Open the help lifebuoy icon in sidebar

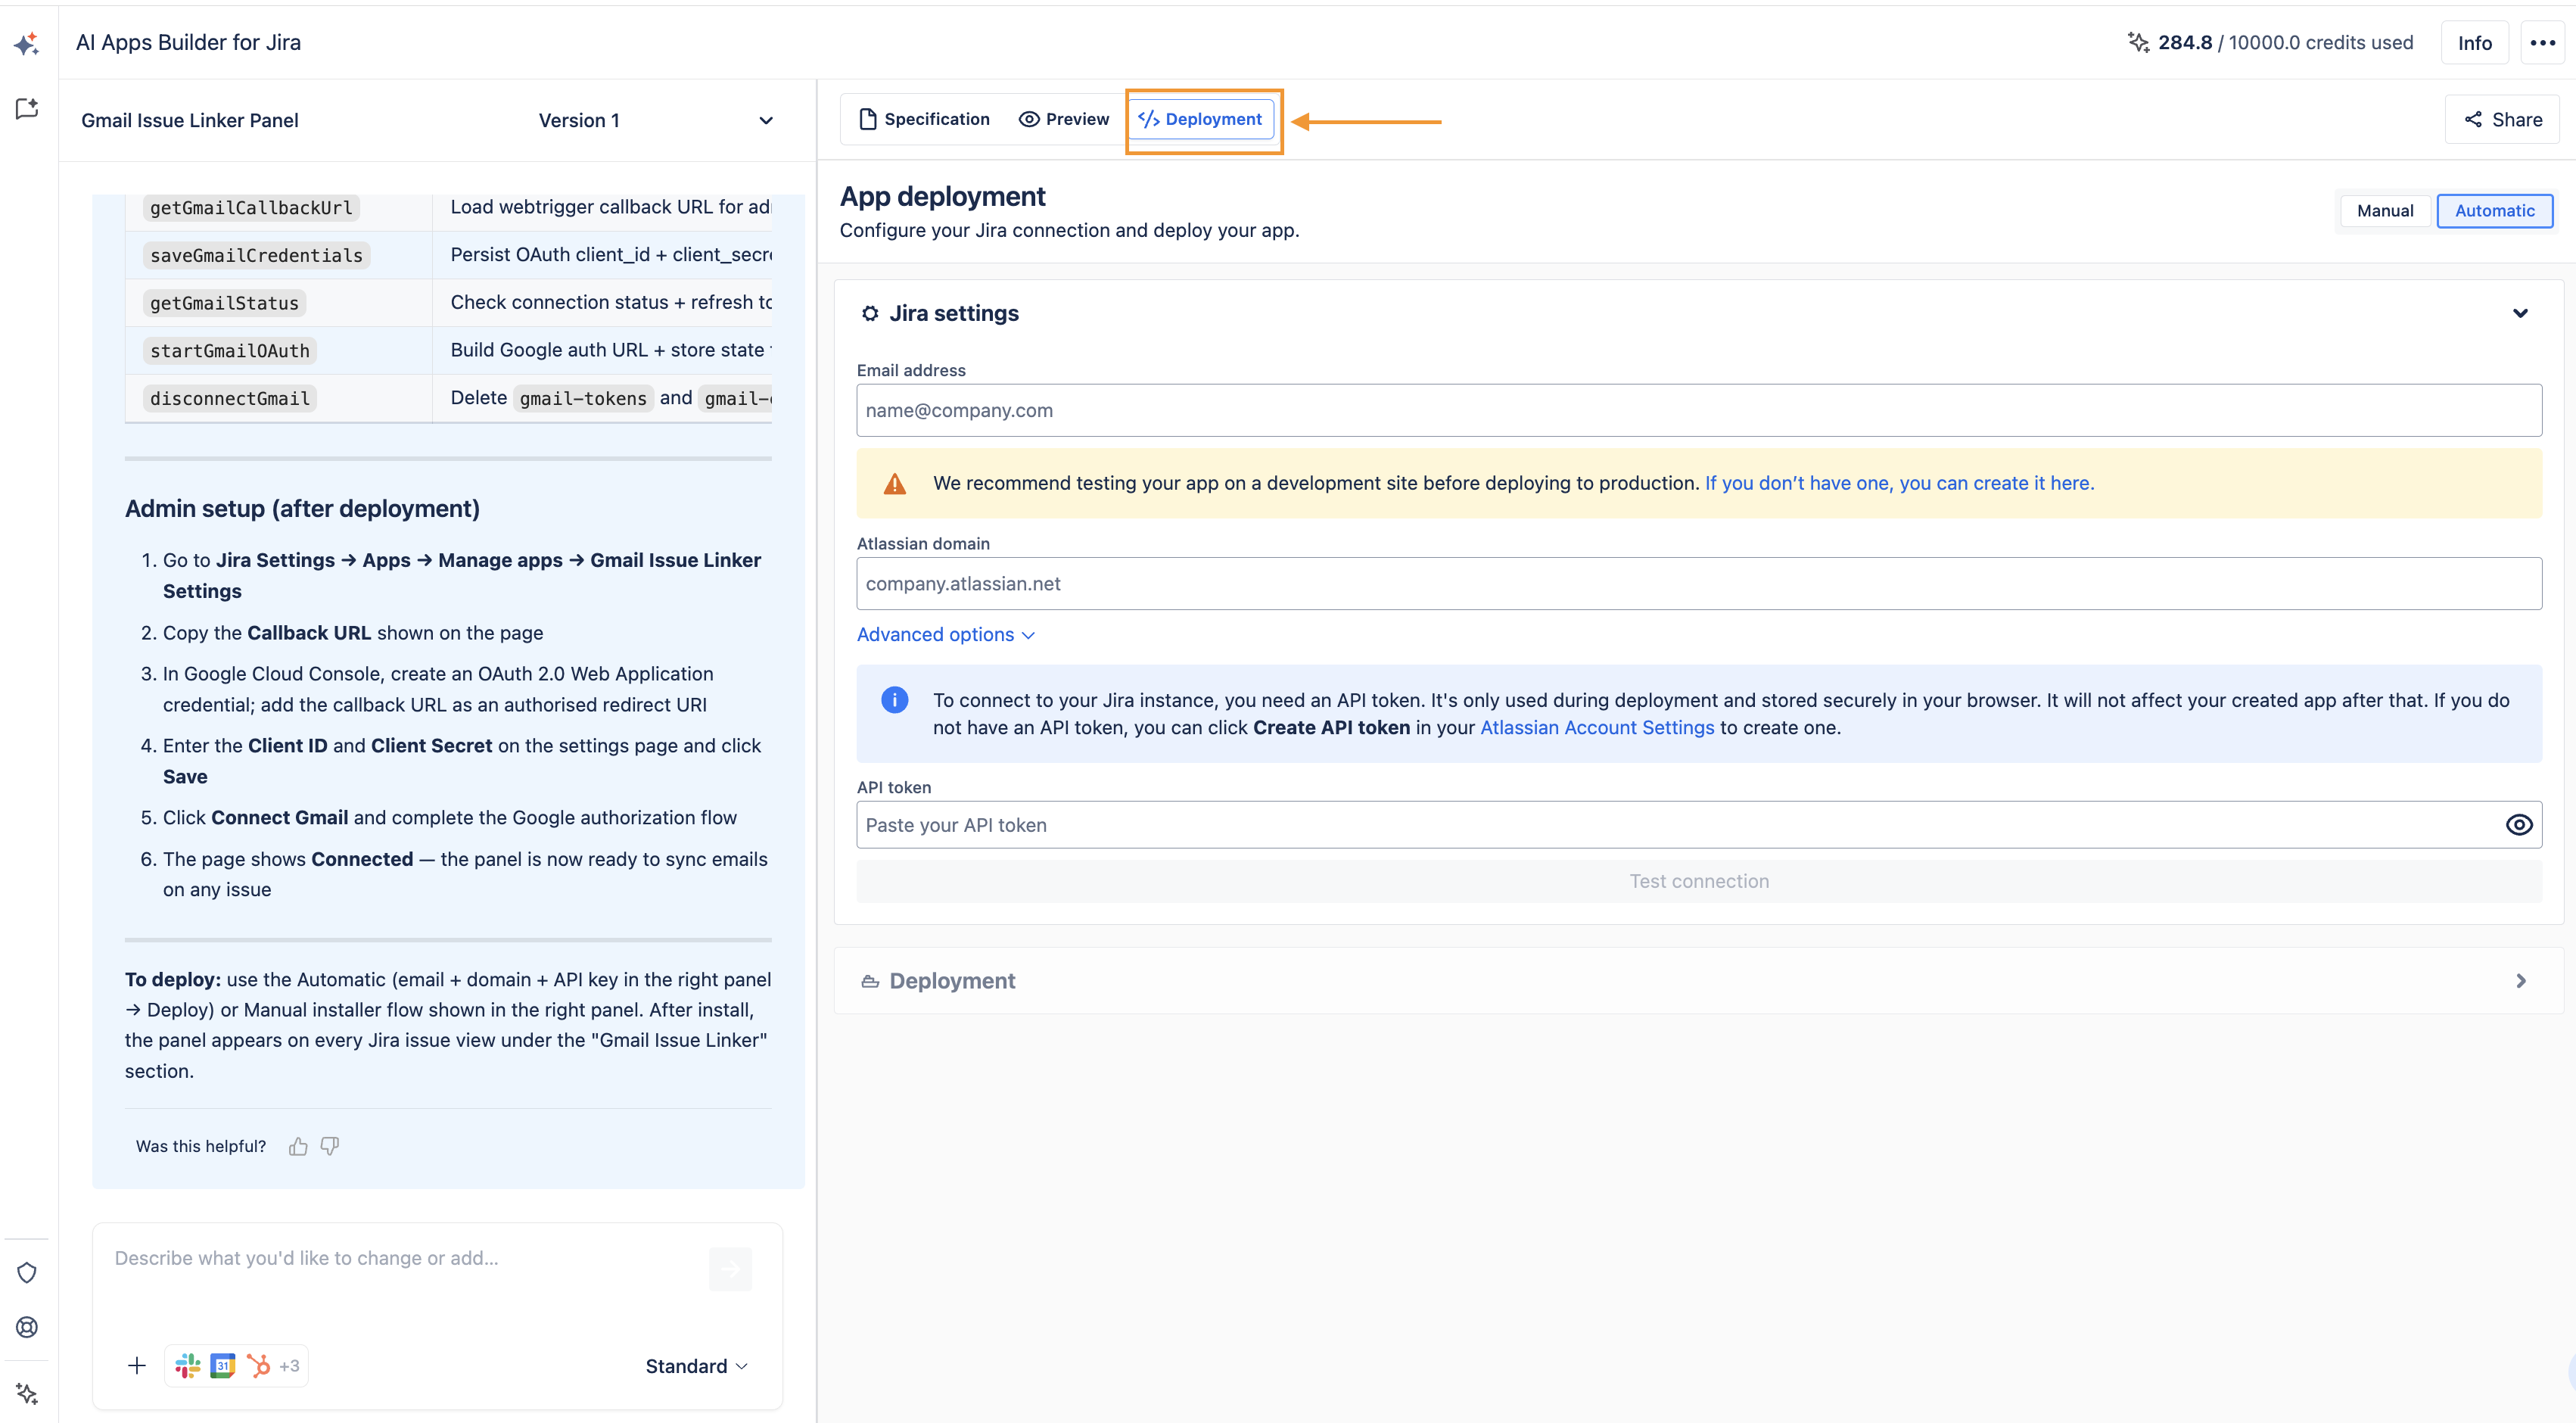27,1326
